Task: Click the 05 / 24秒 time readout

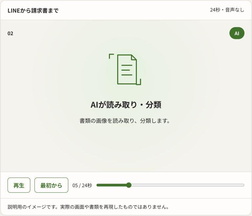Action: click(82, 185)
